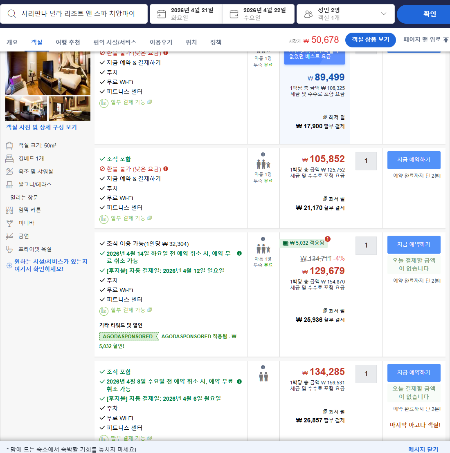
Task: Click the scroll-to-top arrow icon
Action: pyautogui.click(x=446, y=40)
